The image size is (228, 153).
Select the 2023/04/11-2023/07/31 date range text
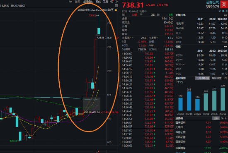[94, 10]
